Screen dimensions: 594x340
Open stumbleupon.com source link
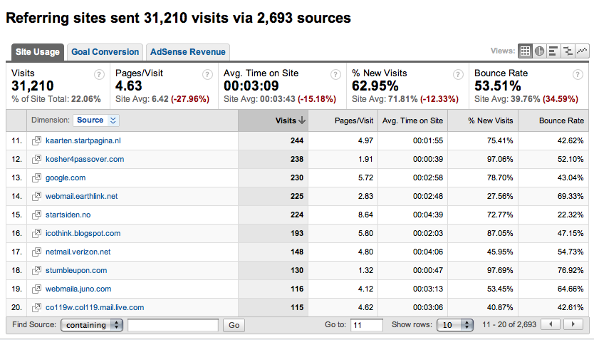click(76, 271)
